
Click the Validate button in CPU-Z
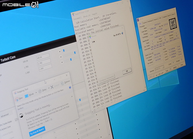pyautogui.click(x=175, y=68)
